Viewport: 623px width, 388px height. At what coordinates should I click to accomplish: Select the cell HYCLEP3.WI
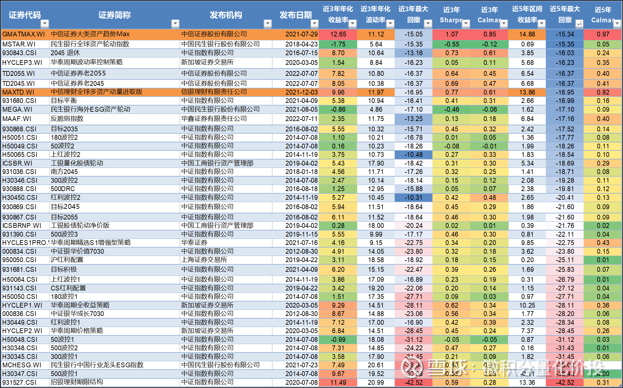click(x=25, y=63)
